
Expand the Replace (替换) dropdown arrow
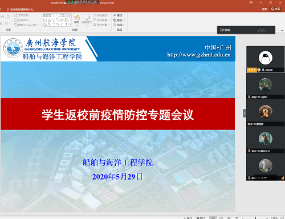(125, 20)
